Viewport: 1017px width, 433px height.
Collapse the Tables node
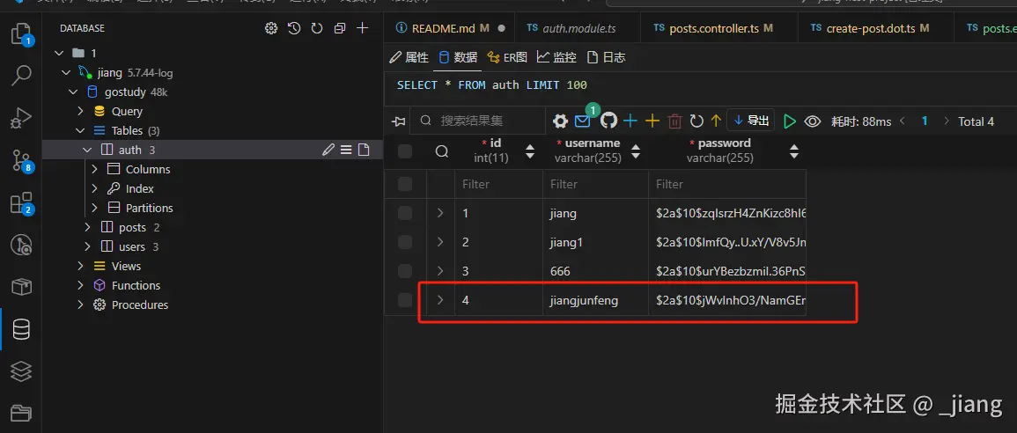(x=80, y=130)
